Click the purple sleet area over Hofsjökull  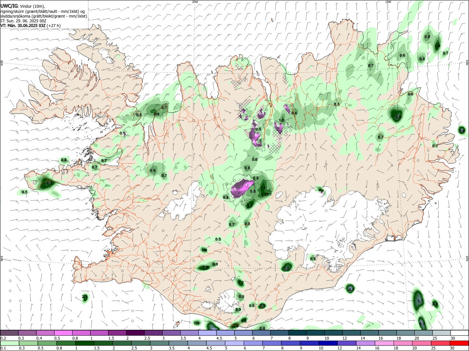tap(243, 188)
